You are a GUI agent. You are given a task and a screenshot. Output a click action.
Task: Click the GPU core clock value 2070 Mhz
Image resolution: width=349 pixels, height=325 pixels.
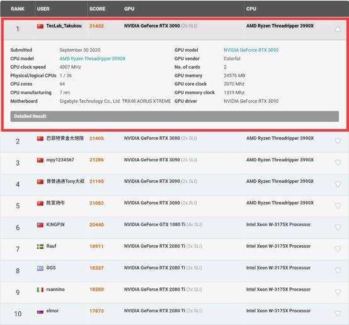(234, 84)
